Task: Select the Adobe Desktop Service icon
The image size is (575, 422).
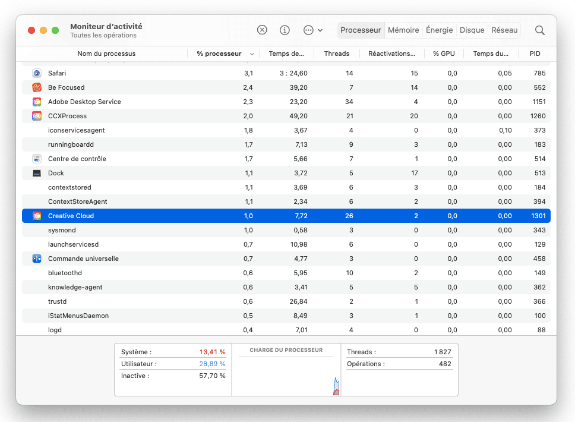Action: click(37, 102)
